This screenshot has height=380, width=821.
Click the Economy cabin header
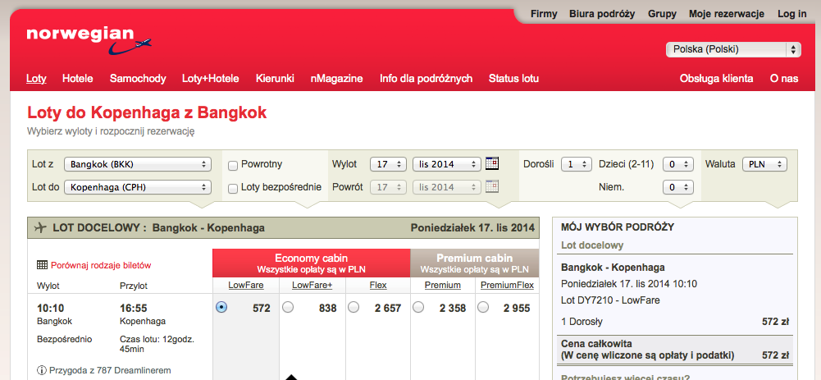point(311,263)
